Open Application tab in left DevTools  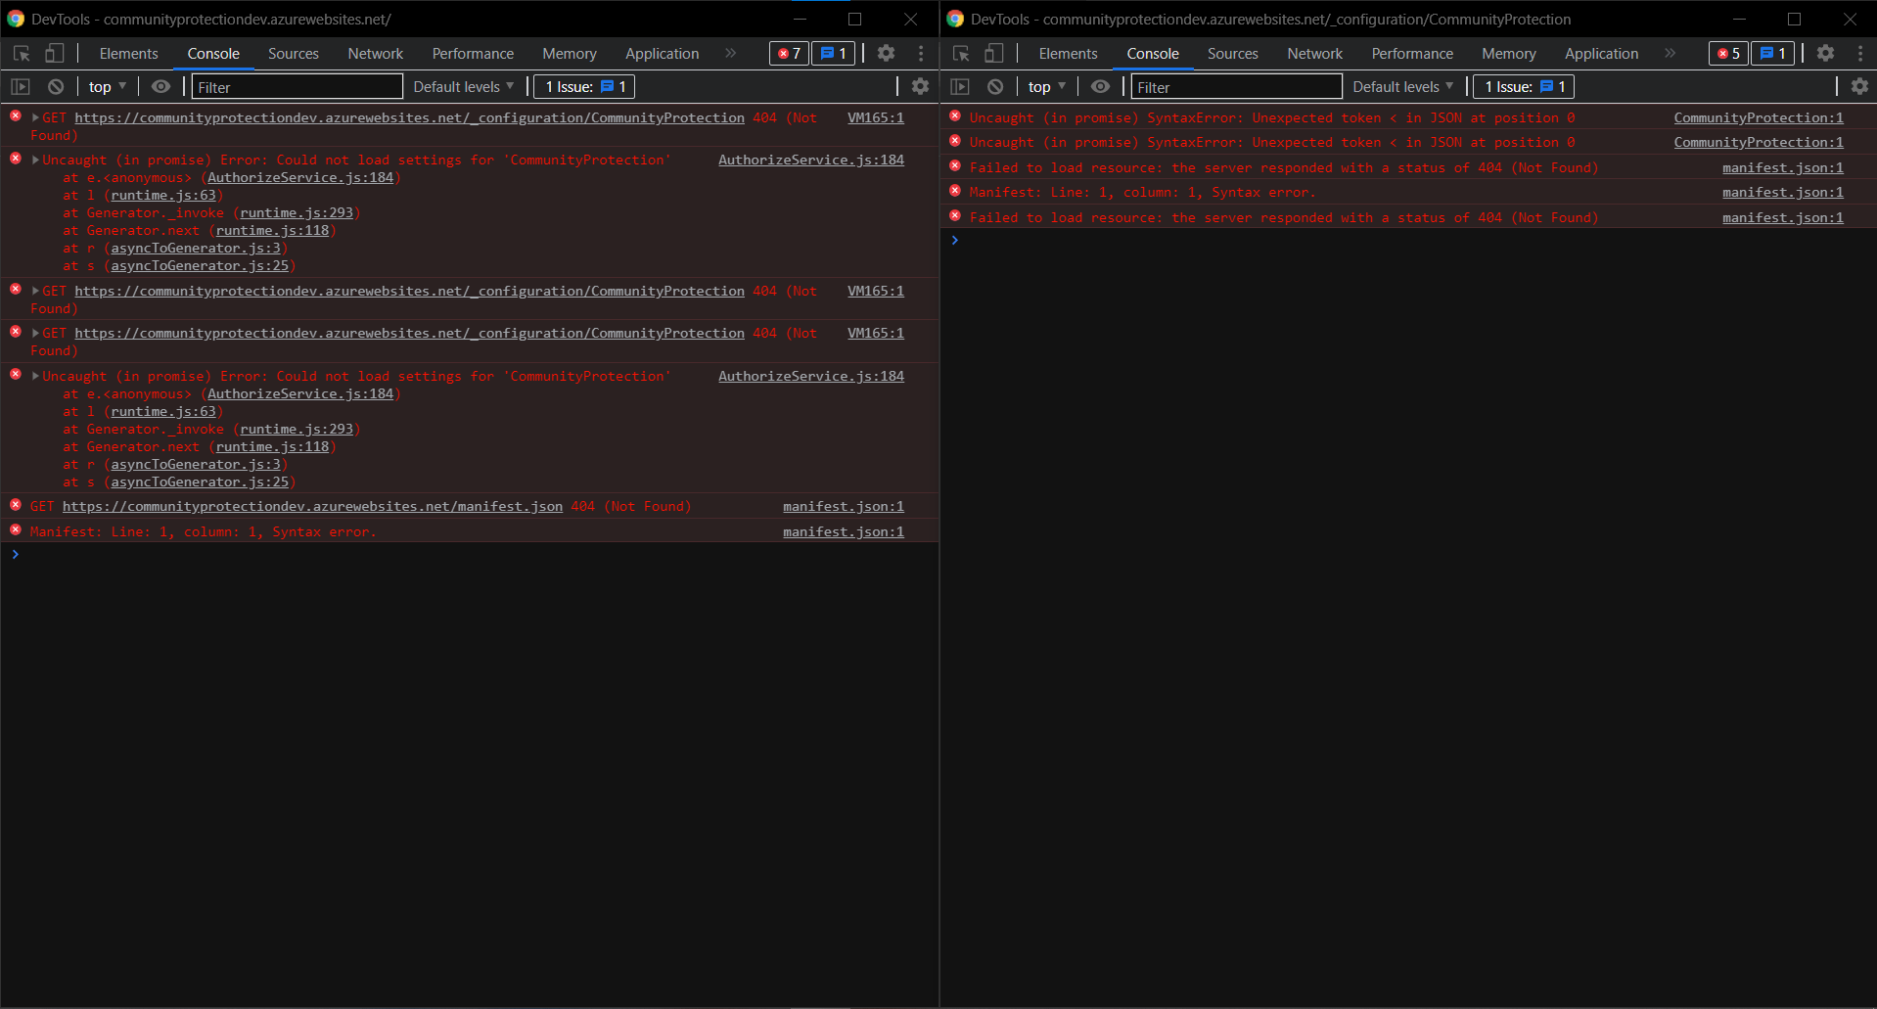pyautogui.click(x=663, y=54)
